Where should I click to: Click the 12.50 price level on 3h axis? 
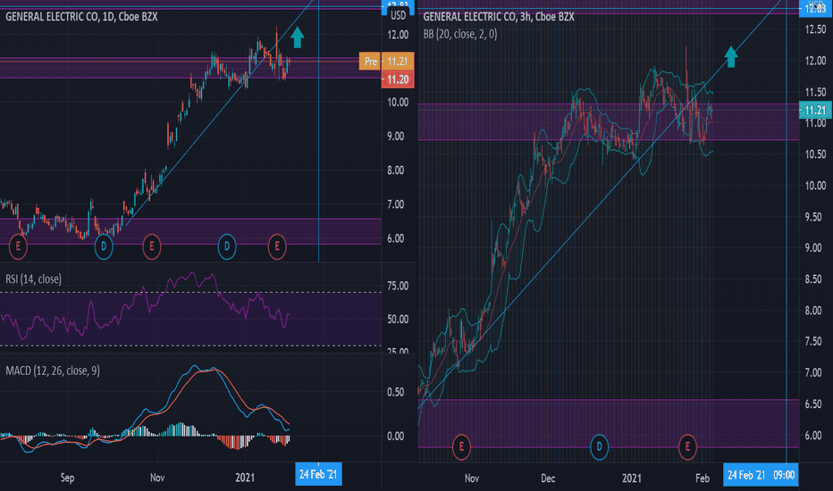point(815,29)
